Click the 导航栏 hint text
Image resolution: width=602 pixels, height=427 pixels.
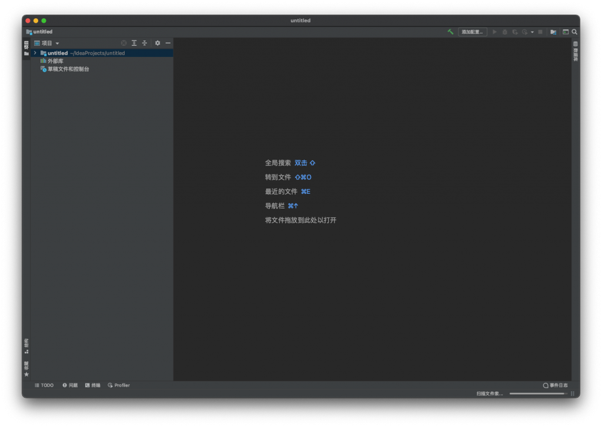(x=275, y=206)
